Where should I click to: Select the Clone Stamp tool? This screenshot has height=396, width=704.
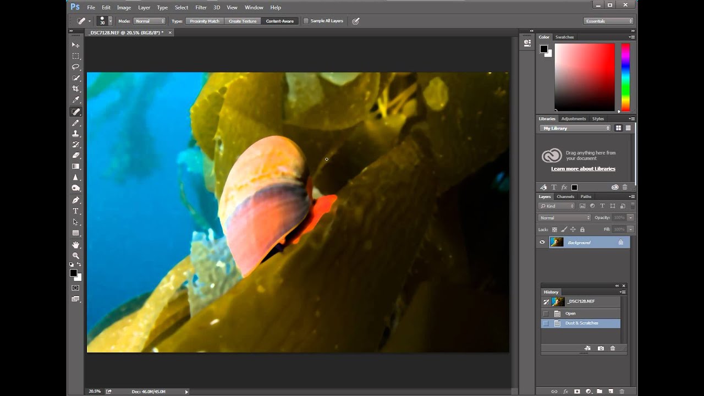click(x=76, y=134)
